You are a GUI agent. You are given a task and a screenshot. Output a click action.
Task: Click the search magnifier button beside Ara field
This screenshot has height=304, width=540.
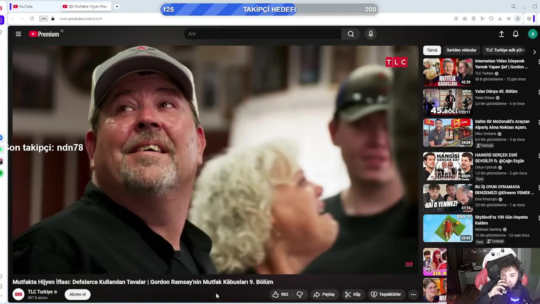pos(351,34)
